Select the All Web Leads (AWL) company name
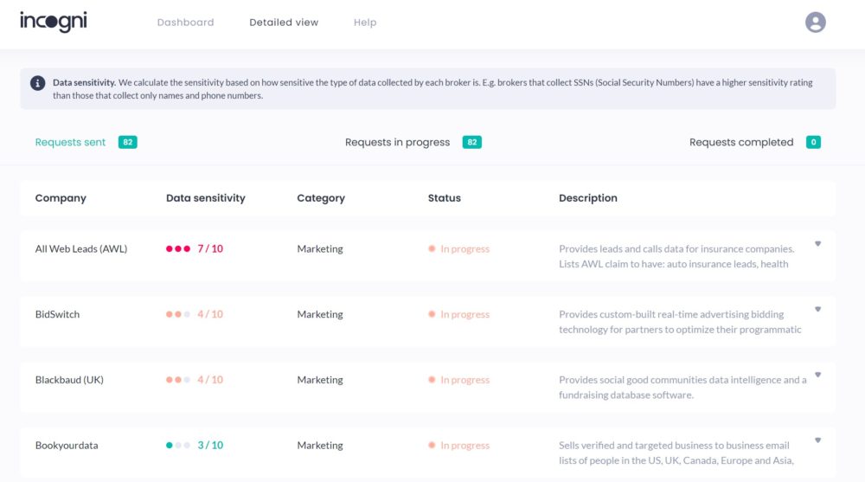The height and width of the screenshot is (482, 865). click(81, 249)
